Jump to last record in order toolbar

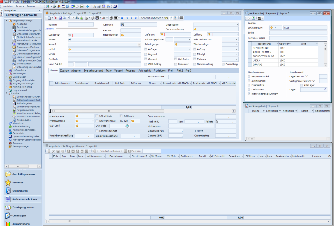pyautogui.click(x=136, y=18)
